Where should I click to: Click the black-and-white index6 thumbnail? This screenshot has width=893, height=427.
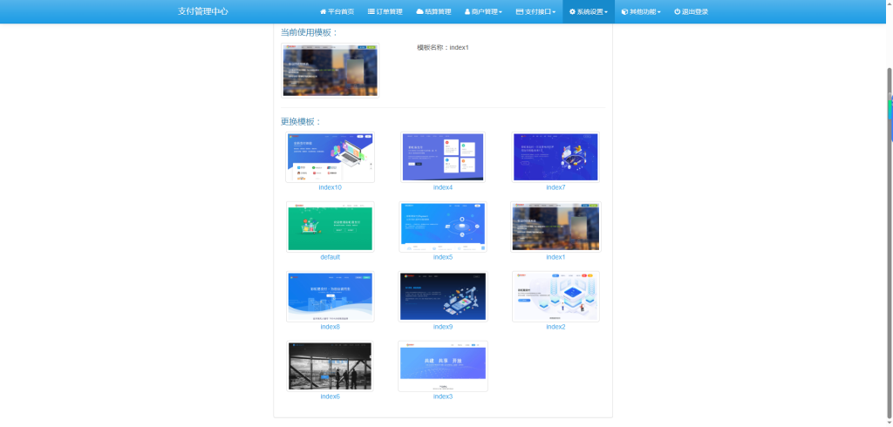(x=331, y=366)
